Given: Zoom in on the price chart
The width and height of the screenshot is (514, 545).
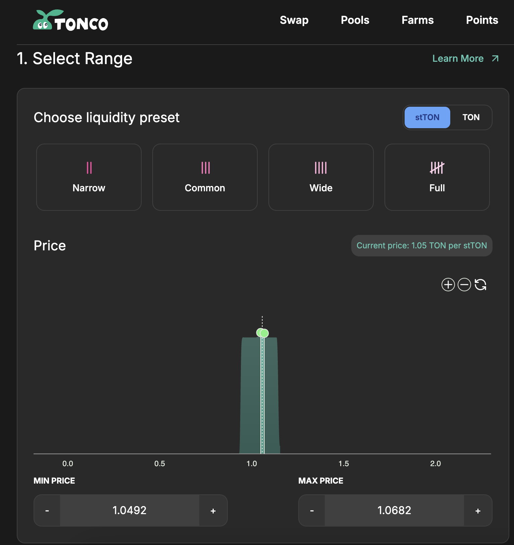Looking at the screenshot, I should (x=448, y=285).
